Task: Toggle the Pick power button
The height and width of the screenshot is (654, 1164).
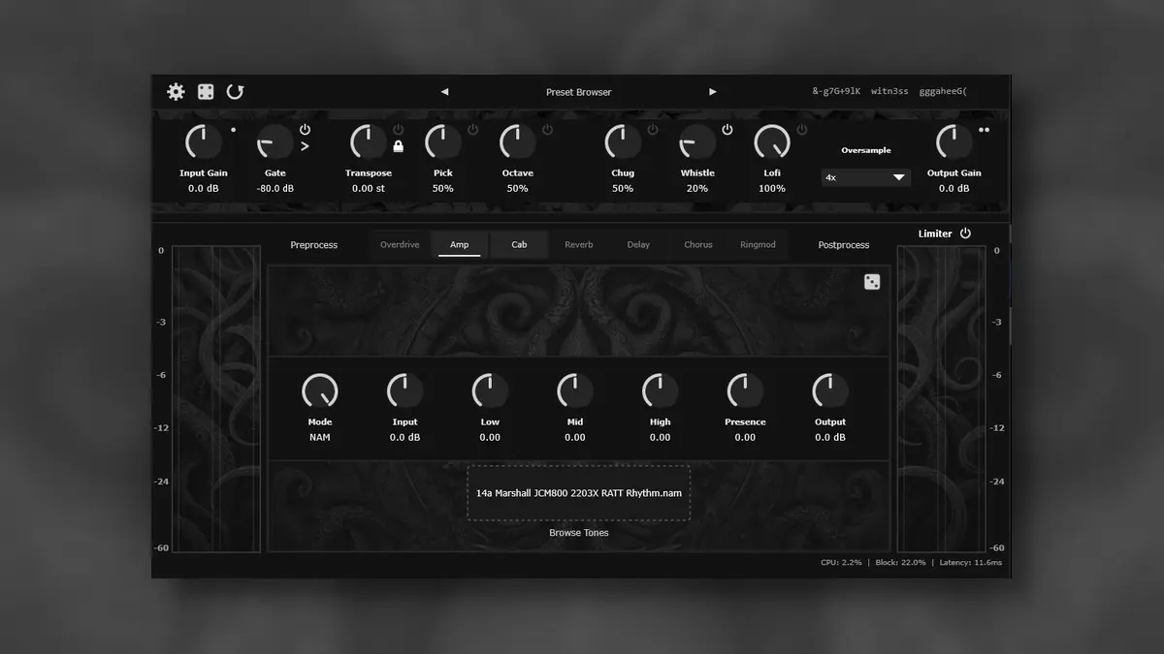Action: click(472, 129)
